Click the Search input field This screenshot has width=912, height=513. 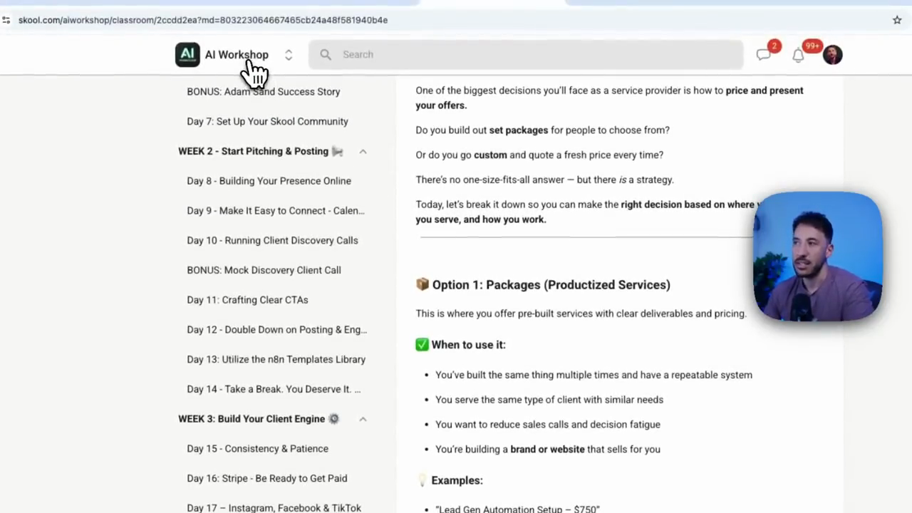[x=526, y=54]
